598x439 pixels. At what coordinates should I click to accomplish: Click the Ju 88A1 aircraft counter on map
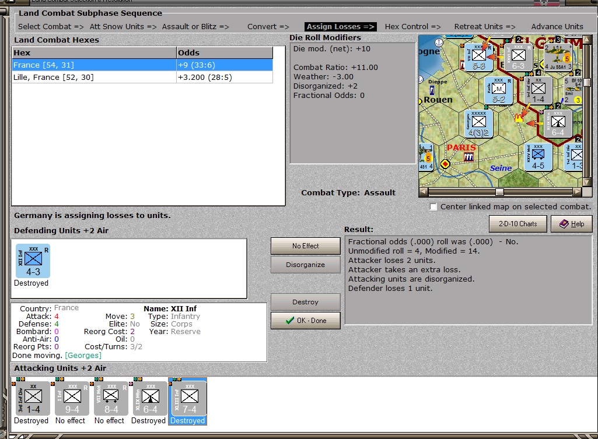pos(558,57)
